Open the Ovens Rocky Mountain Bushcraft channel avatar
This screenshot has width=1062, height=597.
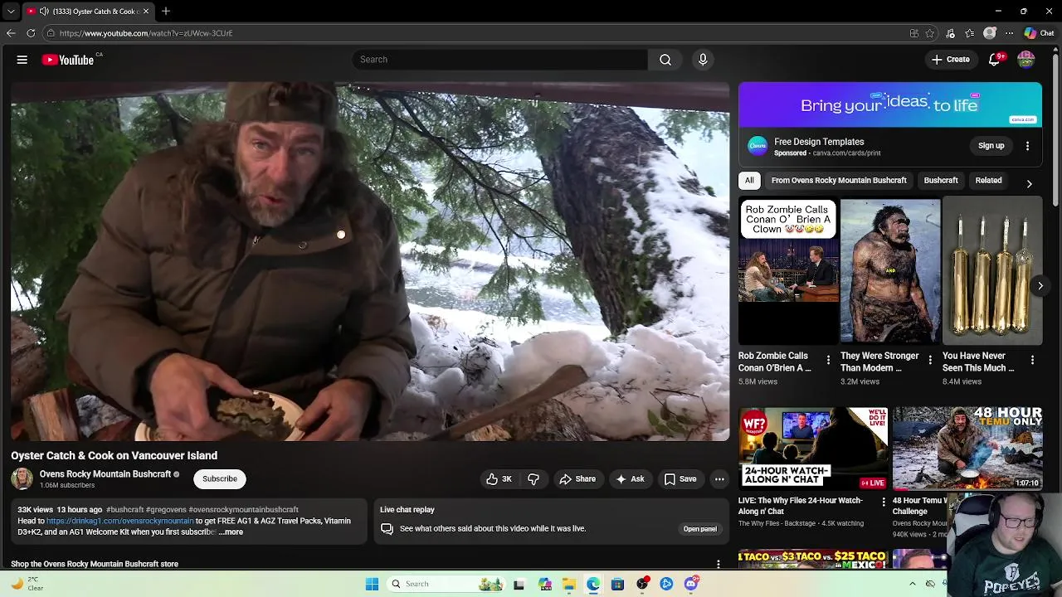22,478
